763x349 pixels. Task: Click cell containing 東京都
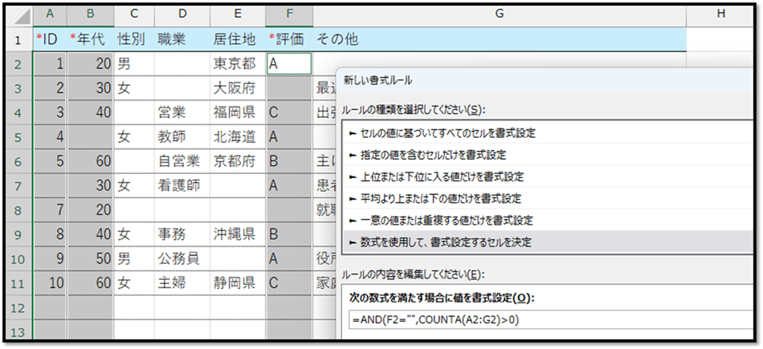[x=237, y=63]
